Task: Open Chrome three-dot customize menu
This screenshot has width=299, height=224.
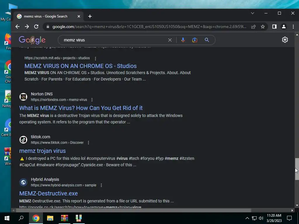Action: click(x=293, y=27)
